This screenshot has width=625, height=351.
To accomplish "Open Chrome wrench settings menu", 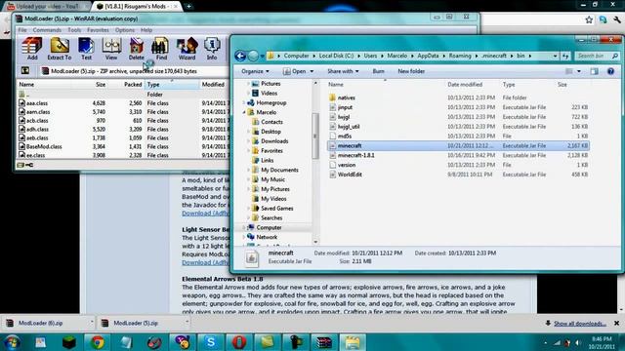I will pos(617,19).
